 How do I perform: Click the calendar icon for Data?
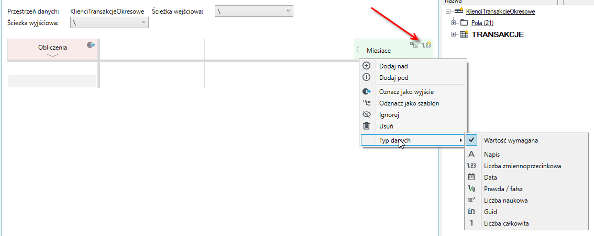(x=471, y=177)
